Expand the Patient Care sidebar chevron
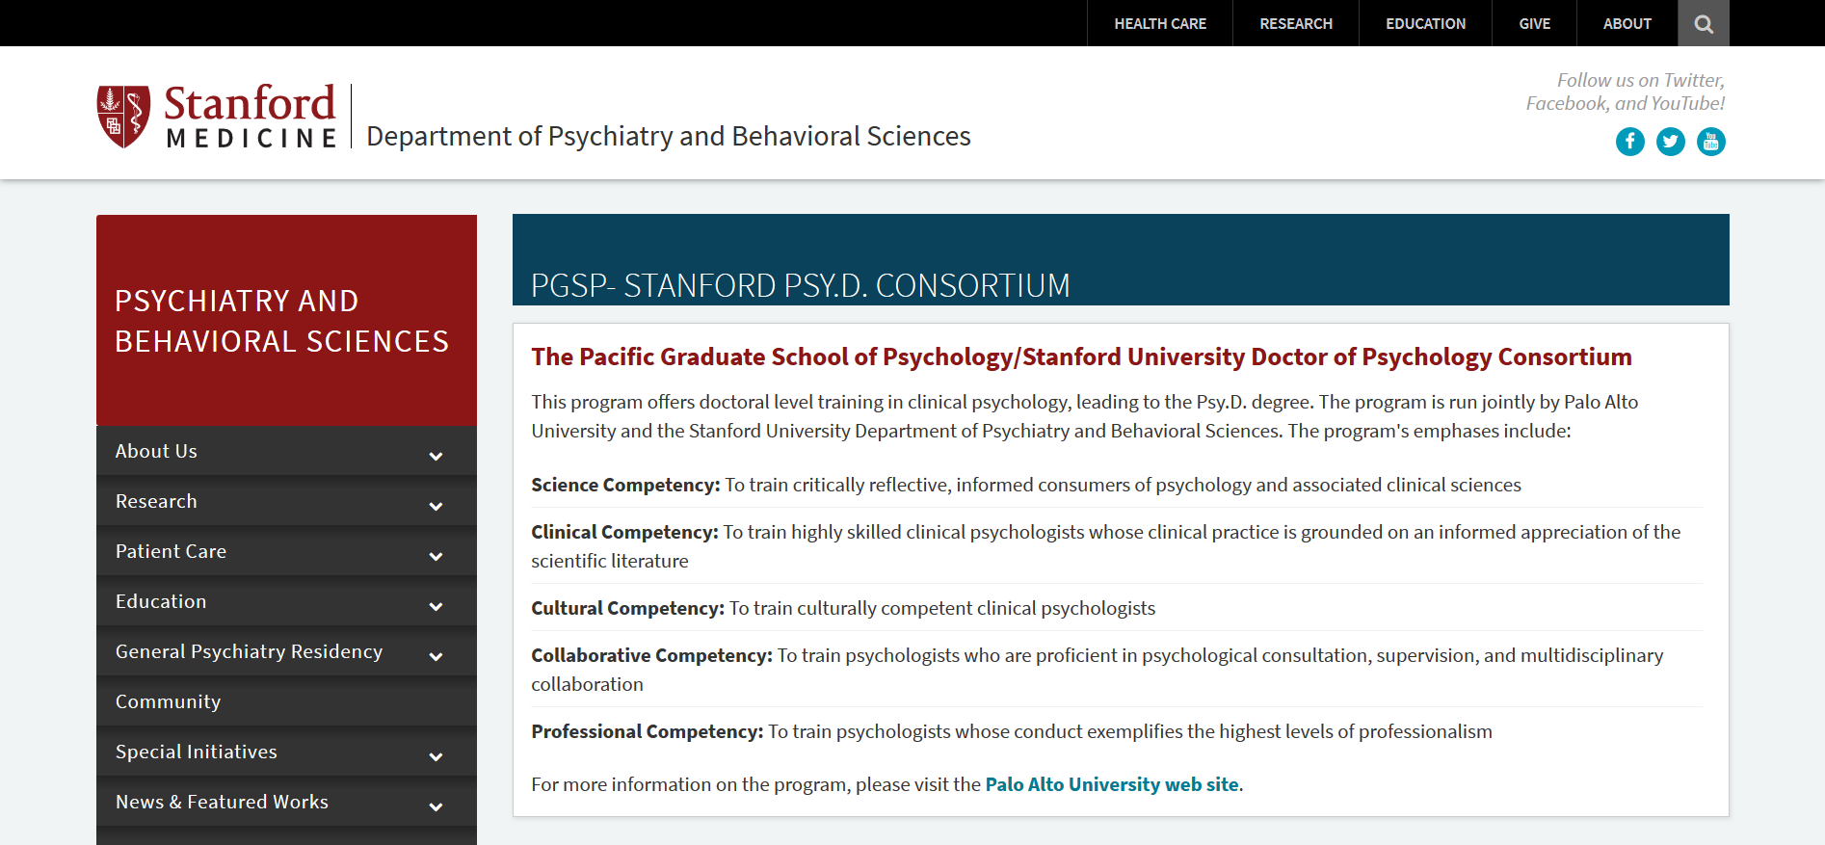Image resolution: width=1825 pixels, height=845 pixels. pos(436,556)
